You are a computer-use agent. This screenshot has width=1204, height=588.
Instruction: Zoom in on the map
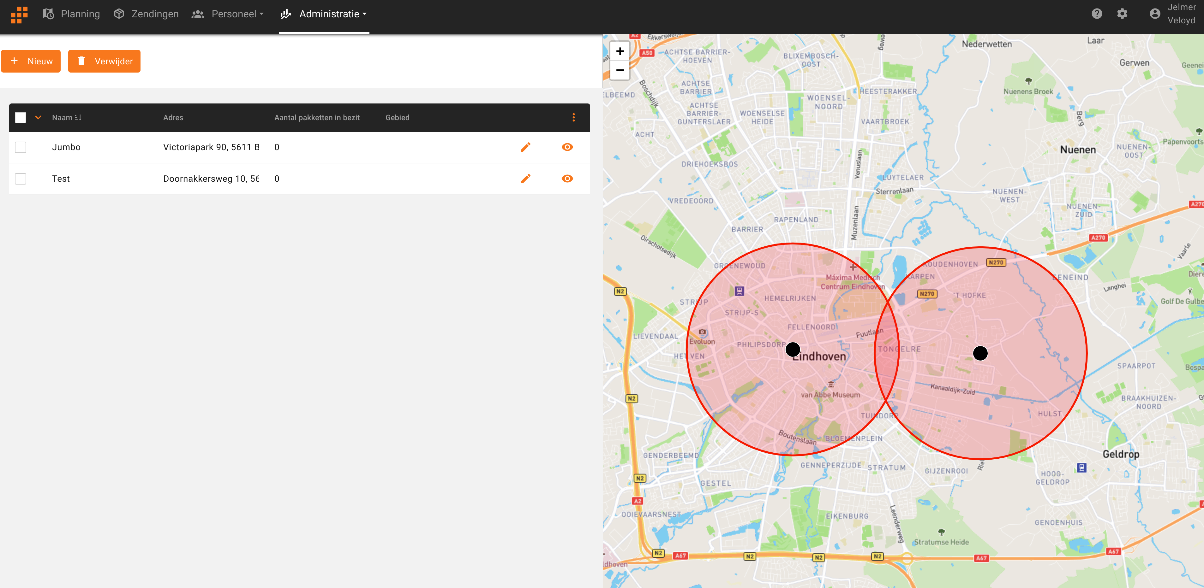[x=620, y=51]
